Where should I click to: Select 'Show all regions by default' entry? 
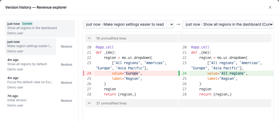tap(31, 65)
